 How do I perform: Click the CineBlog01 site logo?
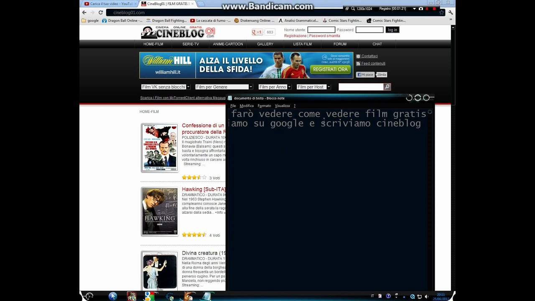178,33
